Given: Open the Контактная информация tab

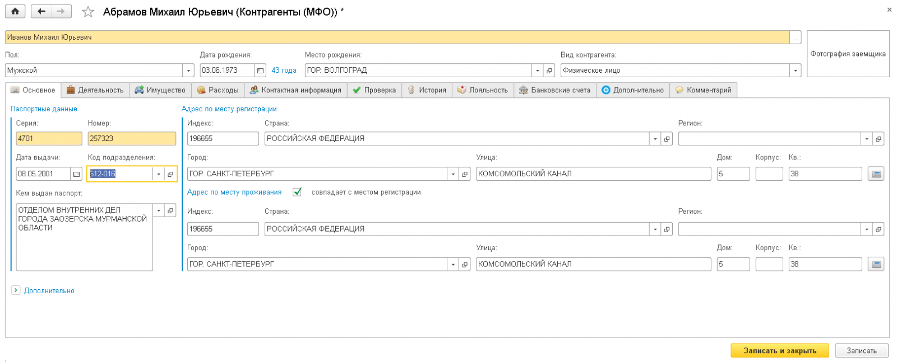Looking at the screenshot, I should tap(296, 90).
